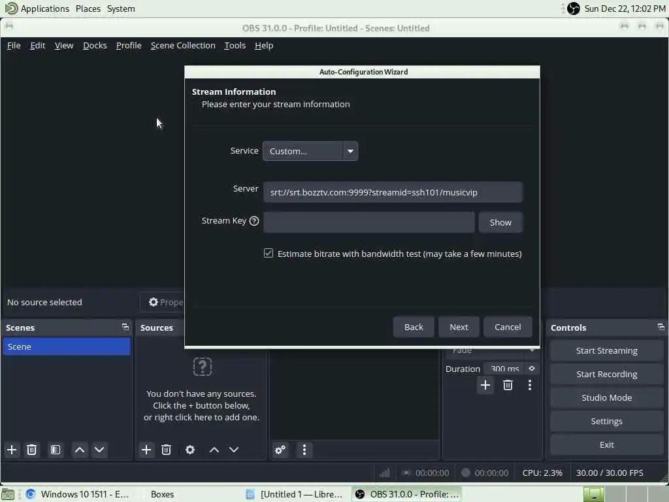Open audio mixer advanced properties gears icon

[x=280, y=450]
